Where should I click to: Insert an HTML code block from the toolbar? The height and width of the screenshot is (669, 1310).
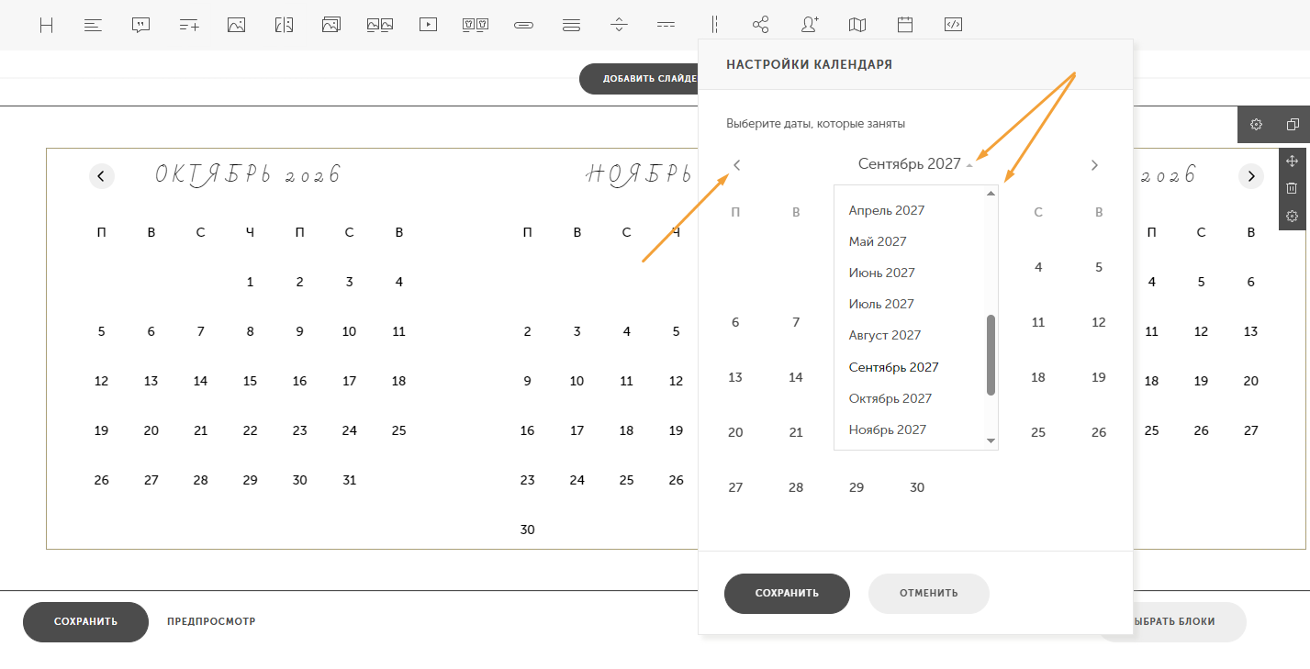[x=953, y=25]
